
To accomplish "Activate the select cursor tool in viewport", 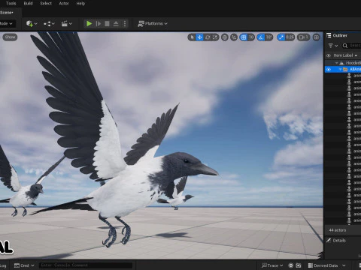I will pos(192,37).
